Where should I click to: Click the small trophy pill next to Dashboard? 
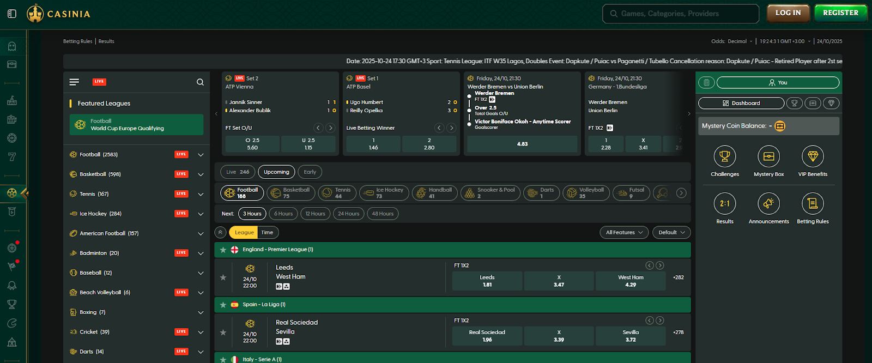pyautogui.click(x=794, y=103)
